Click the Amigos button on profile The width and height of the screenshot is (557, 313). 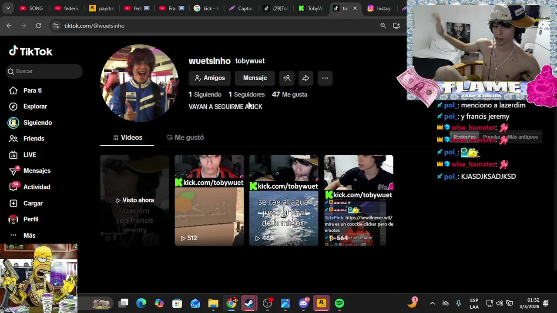(210, 78)
